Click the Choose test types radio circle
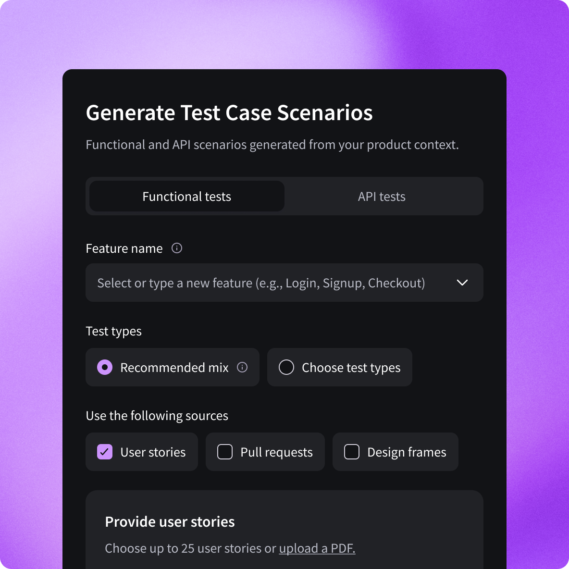 click(286, 367)
